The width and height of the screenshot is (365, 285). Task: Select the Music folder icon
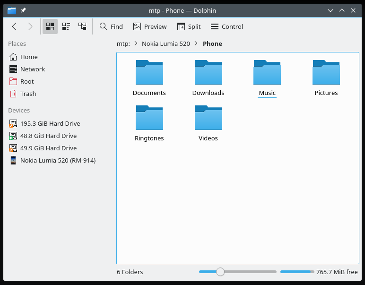pos(267,72)
